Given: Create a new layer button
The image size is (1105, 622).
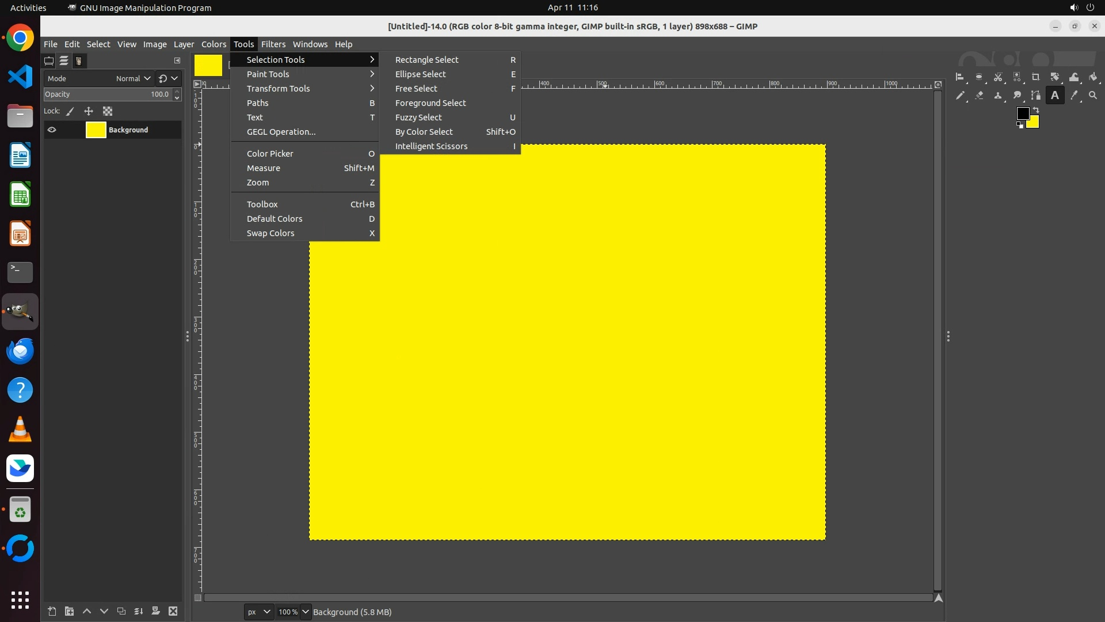Looking at the screenshot, I should (52, 611).
